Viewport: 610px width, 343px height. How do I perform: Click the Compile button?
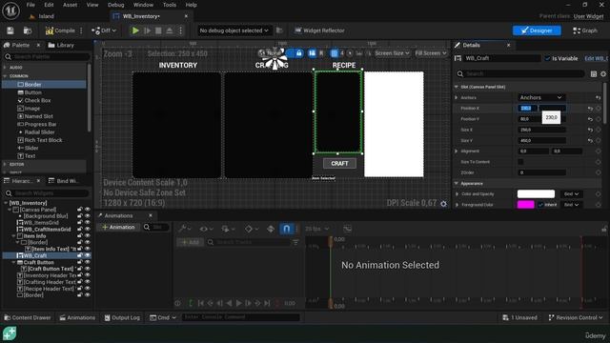[x=60, y=30]
